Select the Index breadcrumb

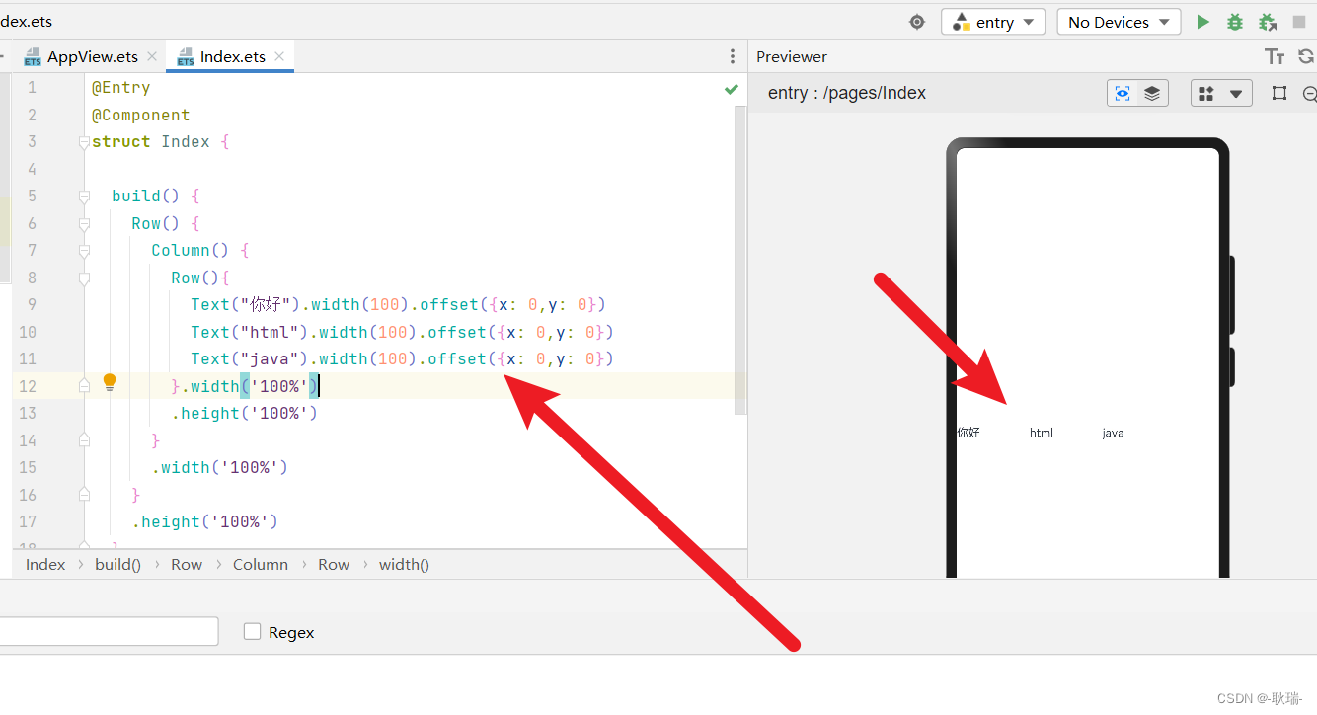coord(45,565)
